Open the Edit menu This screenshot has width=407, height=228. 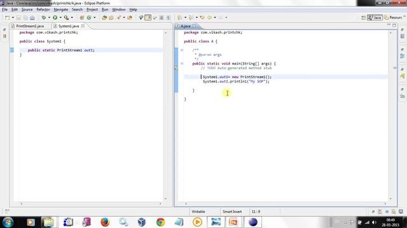click(x=15, y=9)
